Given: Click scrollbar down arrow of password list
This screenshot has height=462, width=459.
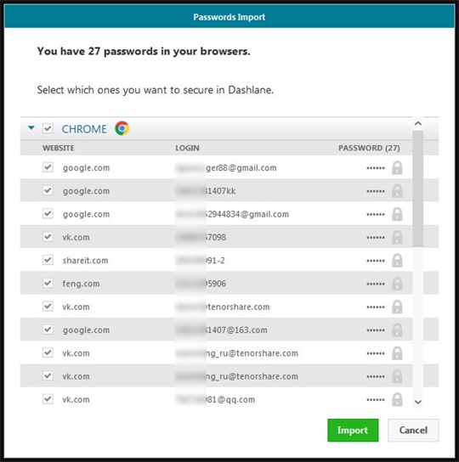Looking at the screenshot, I should coord(417,402).
